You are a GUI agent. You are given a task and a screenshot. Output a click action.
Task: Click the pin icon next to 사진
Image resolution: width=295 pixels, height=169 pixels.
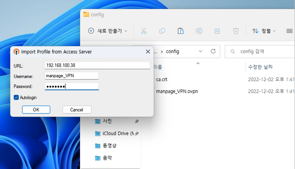coord(137,121)
